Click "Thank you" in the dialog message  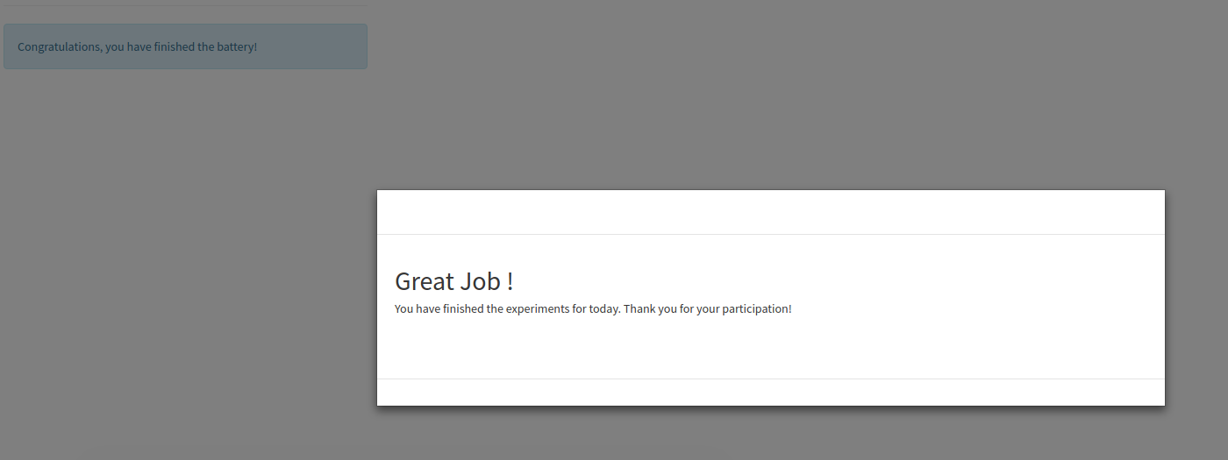coord(650,309)
